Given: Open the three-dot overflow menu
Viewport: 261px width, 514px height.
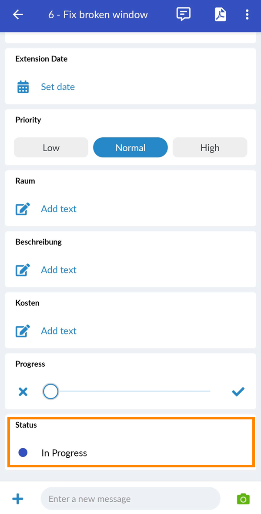Looking at the screenshot, I should click(x=247, y=15).
